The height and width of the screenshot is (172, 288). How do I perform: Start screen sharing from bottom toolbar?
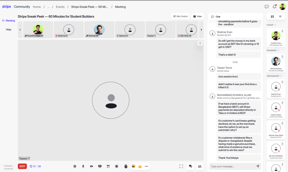[100, 166]
